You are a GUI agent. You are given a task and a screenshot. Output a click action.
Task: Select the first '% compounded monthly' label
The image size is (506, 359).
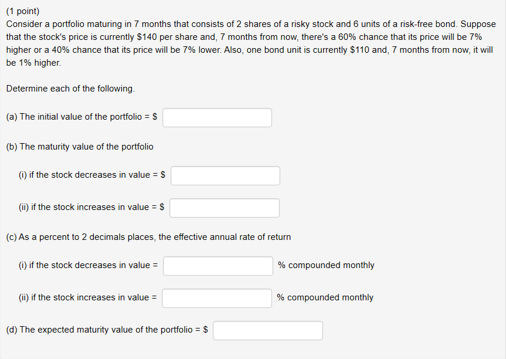point(326,265)
